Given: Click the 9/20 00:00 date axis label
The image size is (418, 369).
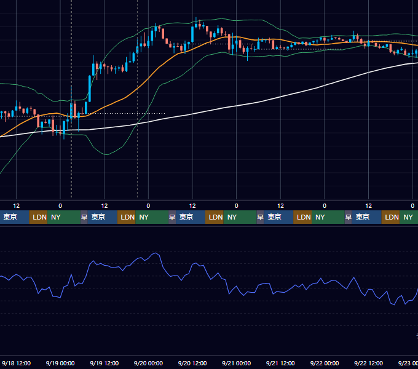Looking at the screenshot, I should 148,363.
